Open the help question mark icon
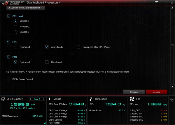Screen dimensions: 175x125 click(167, 3)
